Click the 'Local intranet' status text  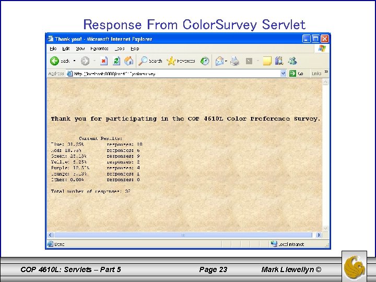click(291, 244)
